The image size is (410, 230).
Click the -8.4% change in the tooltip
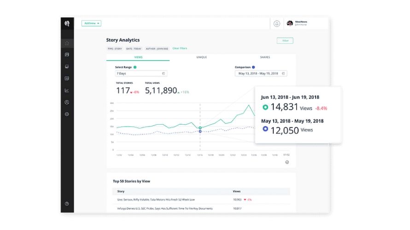point(321,108)
